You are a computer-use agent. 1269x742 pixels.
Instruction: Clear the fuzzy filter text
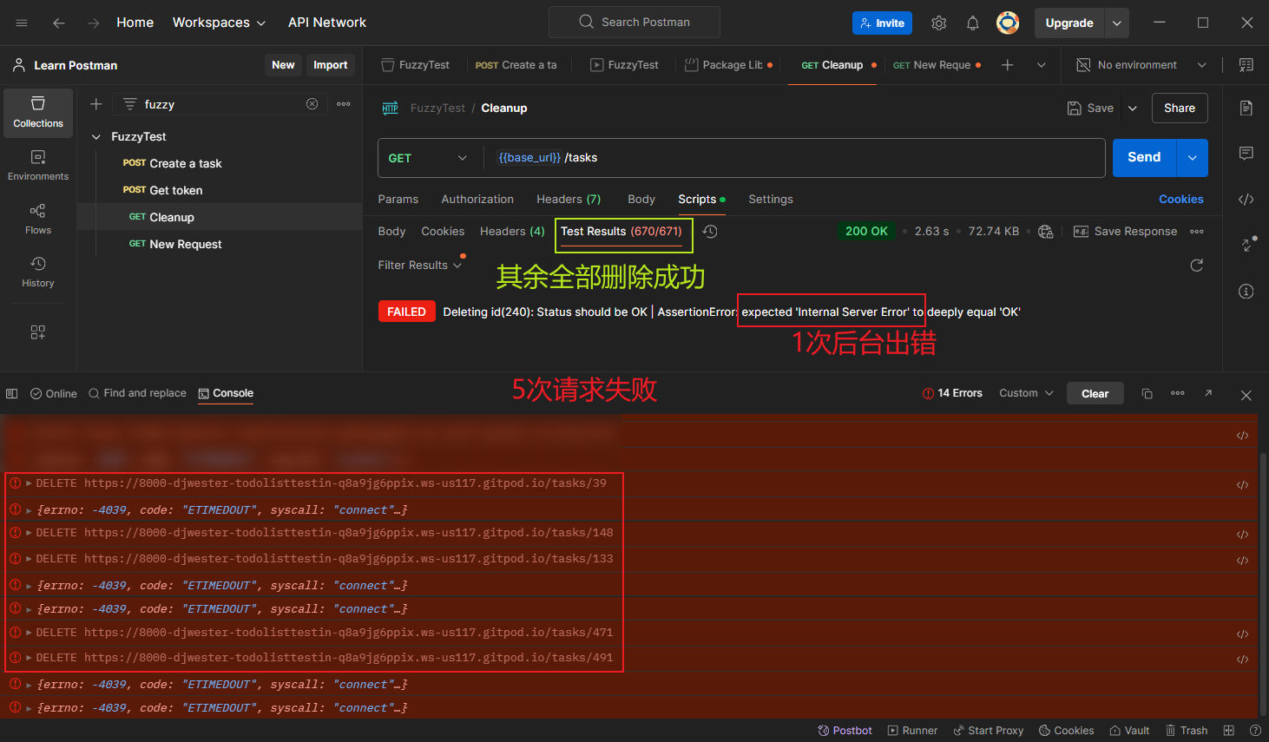(312, 104)
